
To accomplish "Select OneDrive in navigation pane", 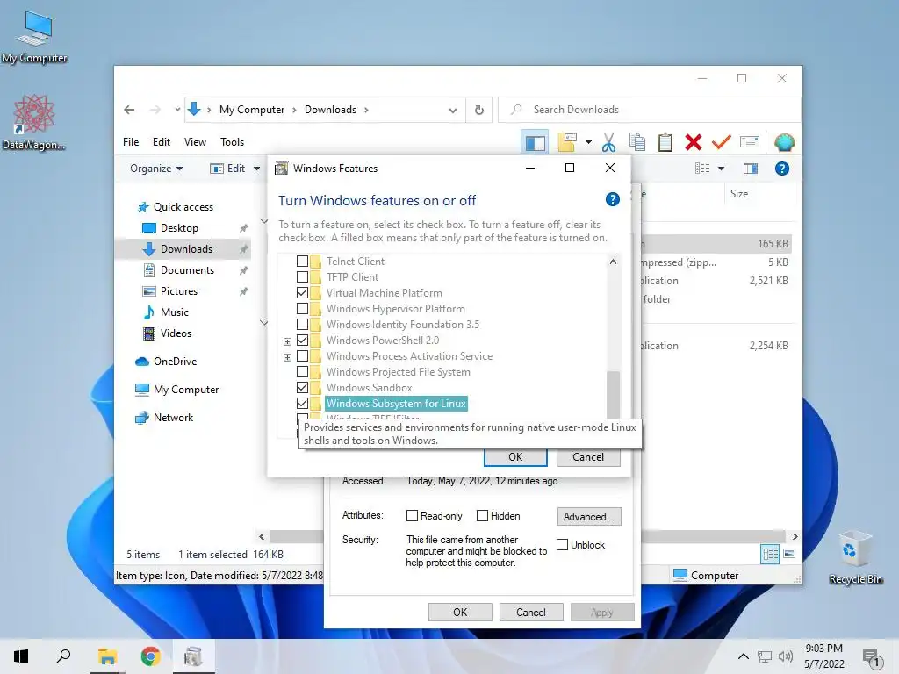I will [x=175, y=361].
